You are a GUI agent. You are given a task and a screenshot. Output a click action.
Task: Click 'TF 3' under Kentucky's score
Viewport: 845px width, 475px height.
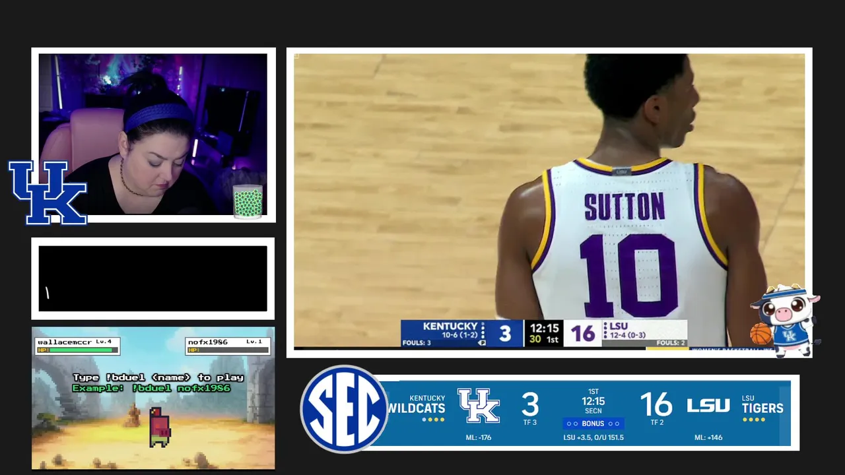pos(530,423)
